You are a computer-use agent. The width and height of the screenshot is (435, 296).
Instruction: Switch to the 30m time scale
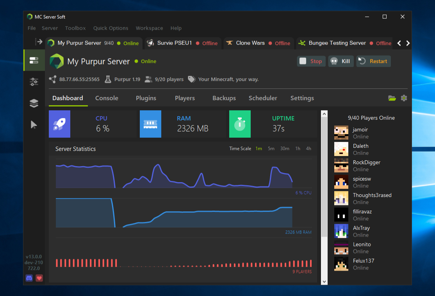pyautogui.click(x=285, y=149)
